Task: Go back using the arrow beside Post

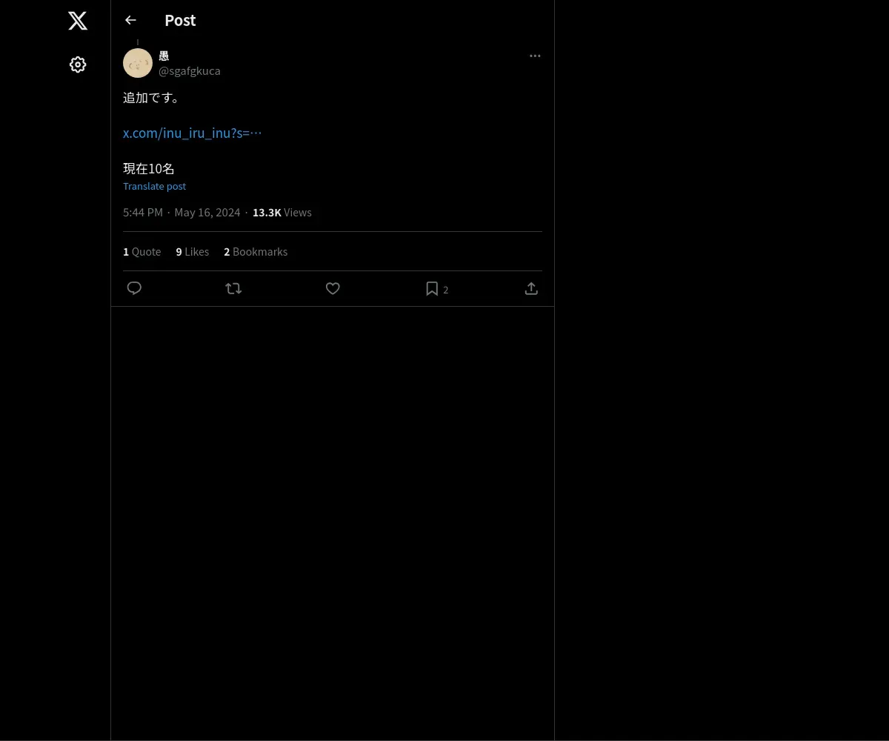Action: point(130,20)
